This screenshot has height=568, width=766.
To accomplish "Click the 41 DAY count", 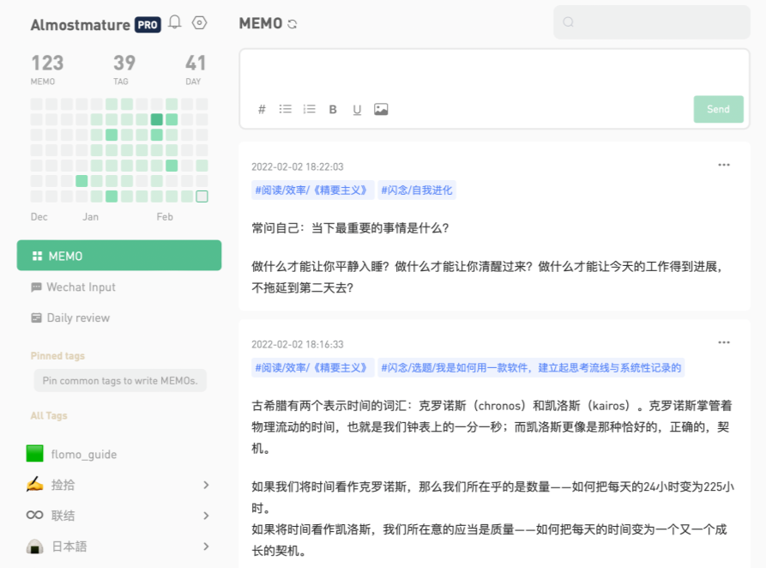I will pyautogui.click(x=195, y=69).
